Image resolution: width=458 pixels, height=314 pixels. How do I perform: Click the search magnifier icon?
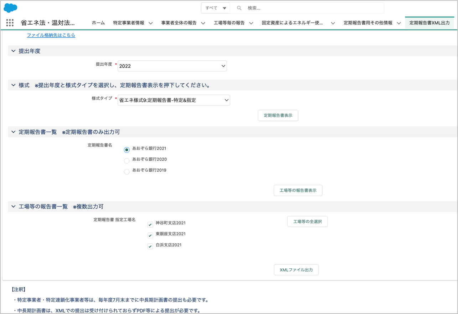pyautogui.click(x=239, y=8)
